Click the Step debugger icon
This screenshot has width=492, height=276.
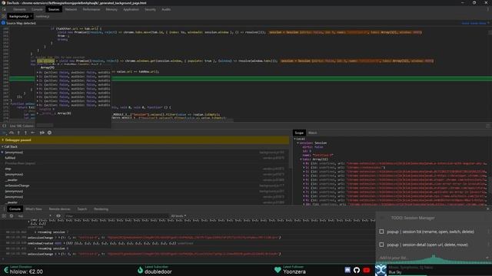tap(33, 133)
